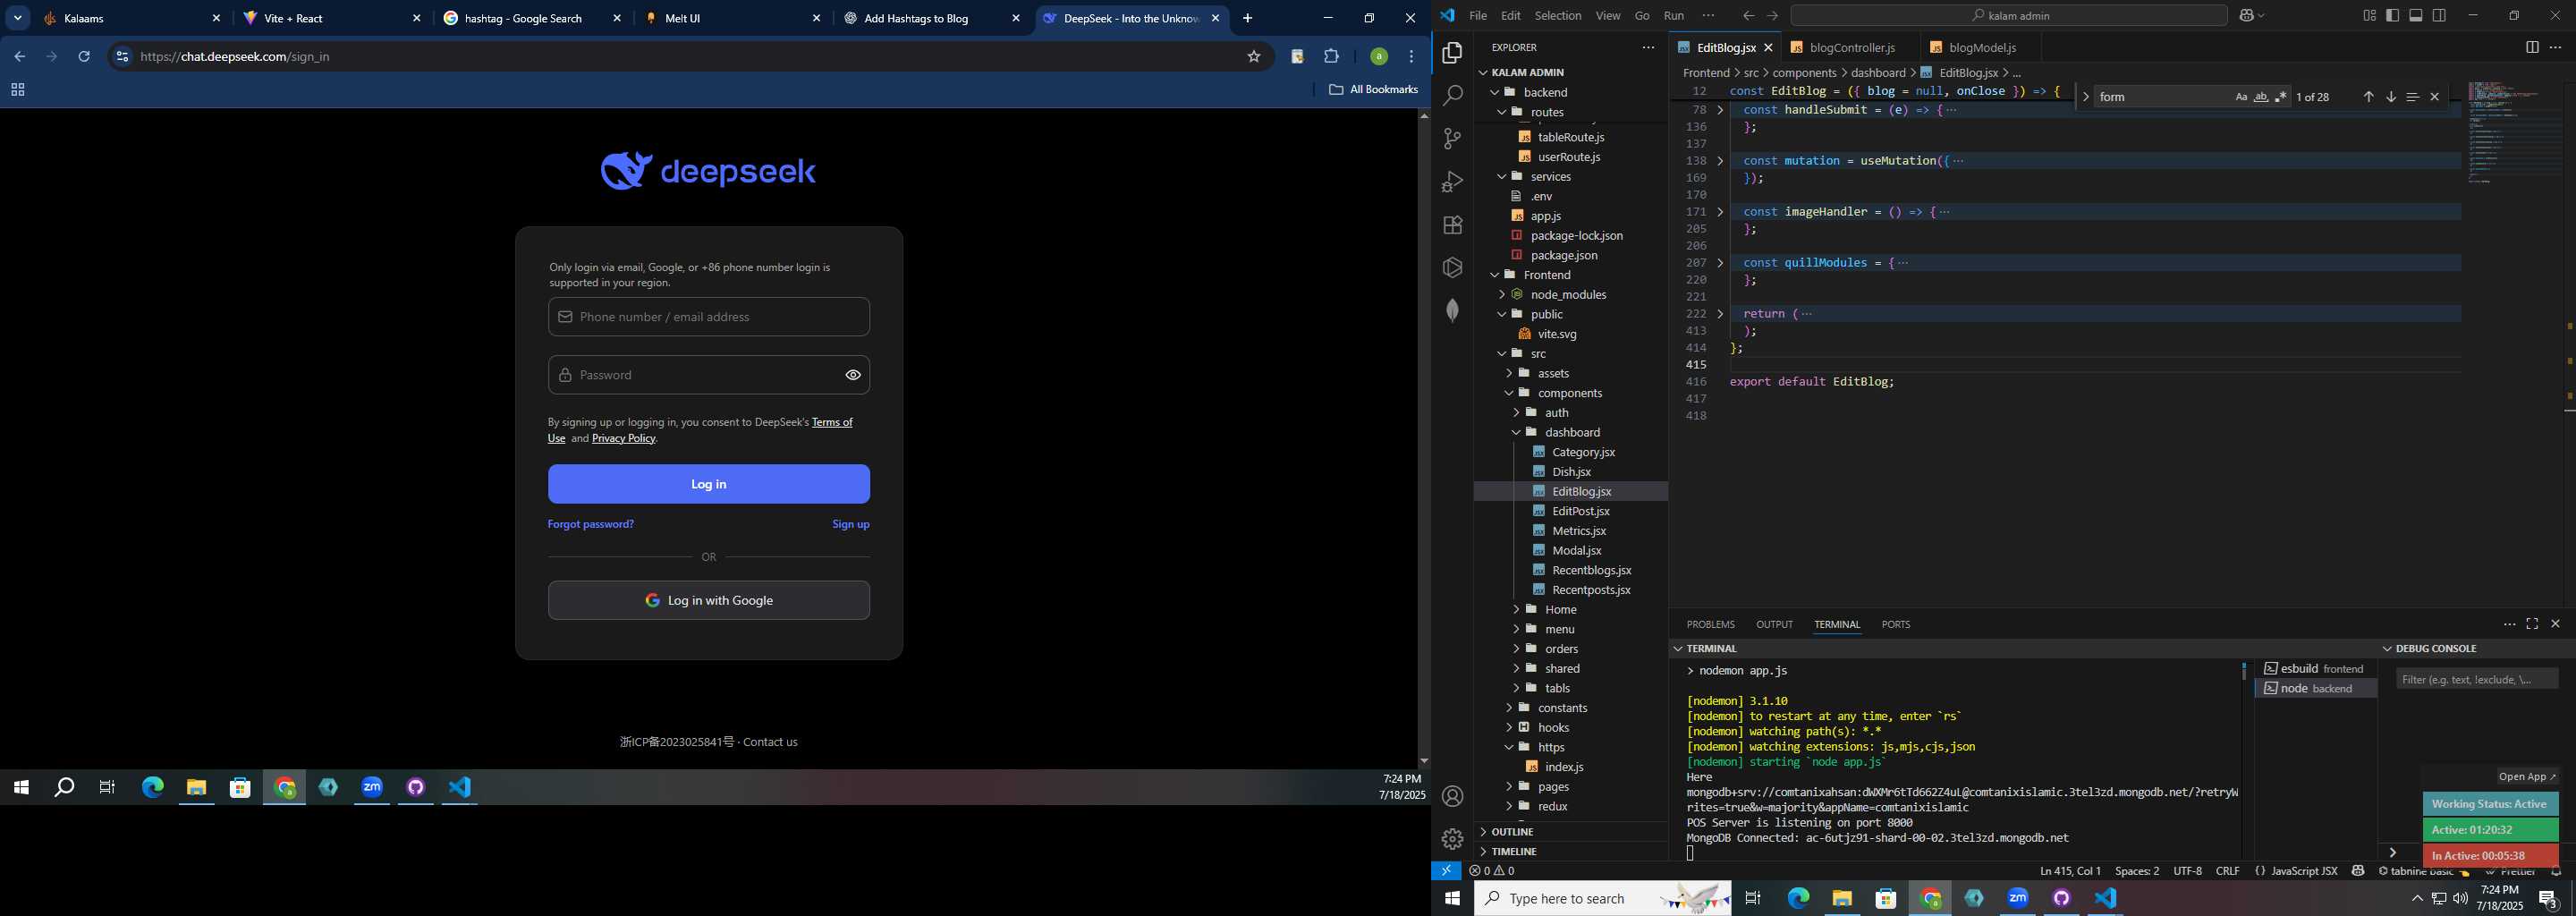
Task: Toggle Find in Selection in find widget
Action: pos(2412,97)
